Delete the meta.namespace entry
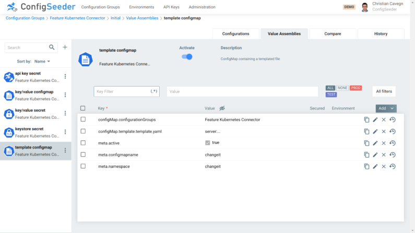Screen dimensions: 415x233 pos(384,166)
